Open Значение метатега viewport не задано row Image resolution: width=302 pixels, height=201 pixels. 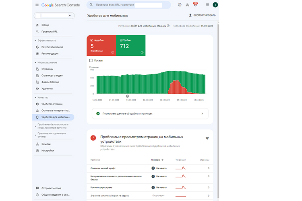click(150, 196)
